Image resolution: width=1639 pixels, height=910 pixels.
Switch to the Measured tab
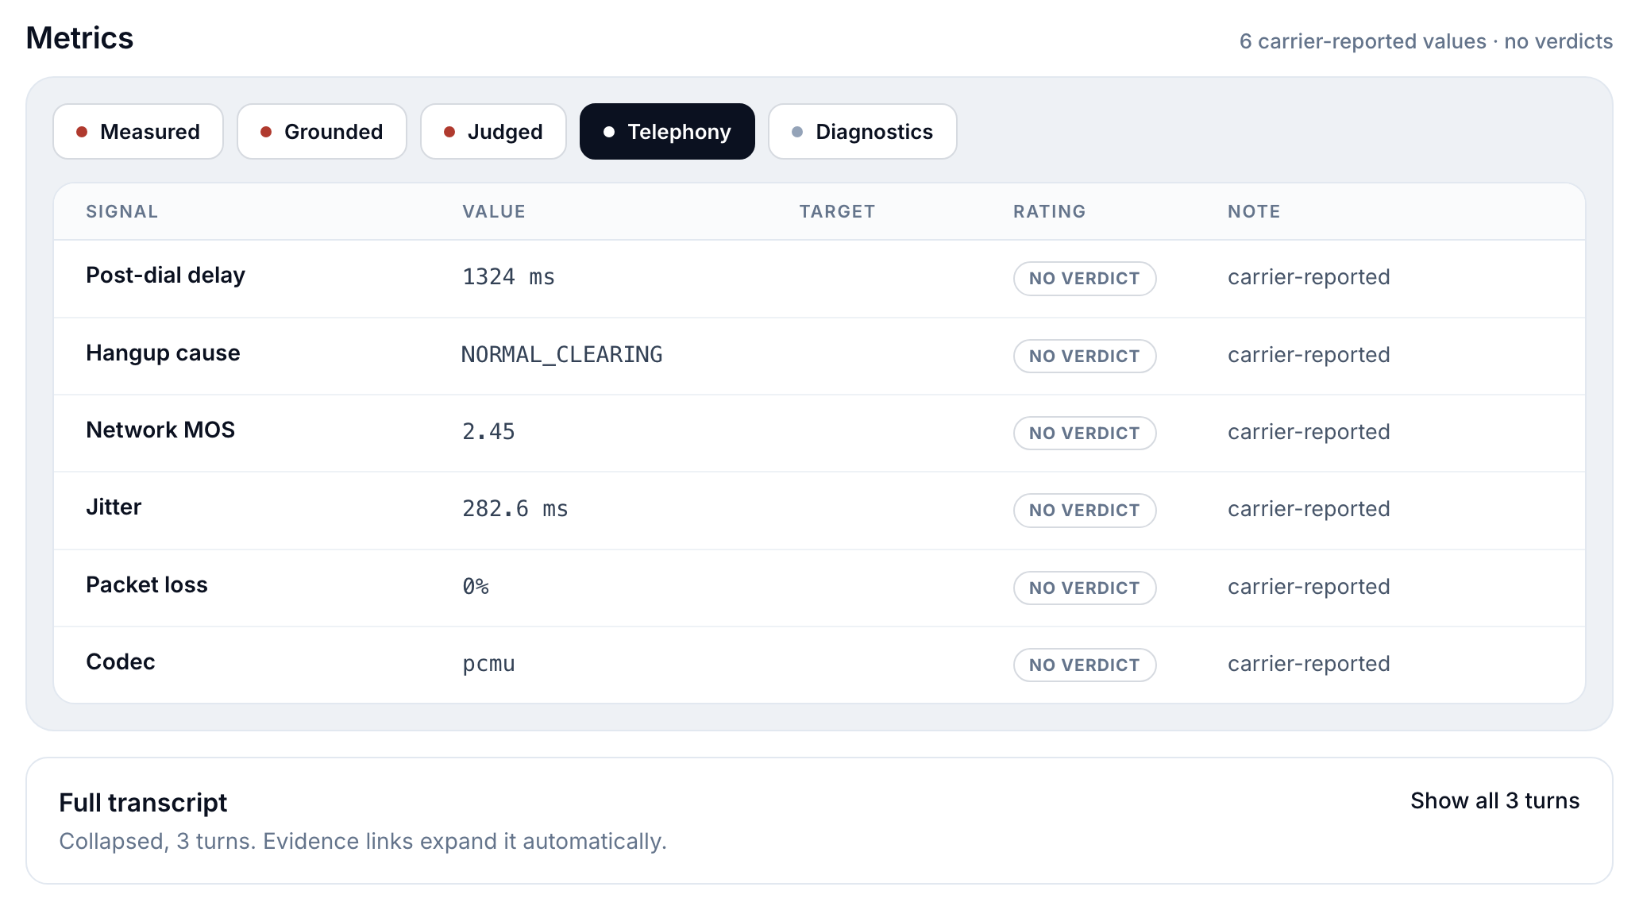click(x=138, y=132)
